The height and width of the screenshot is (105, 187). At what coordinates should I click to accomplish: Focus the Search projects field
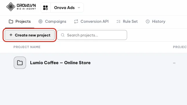coord(92,35)
